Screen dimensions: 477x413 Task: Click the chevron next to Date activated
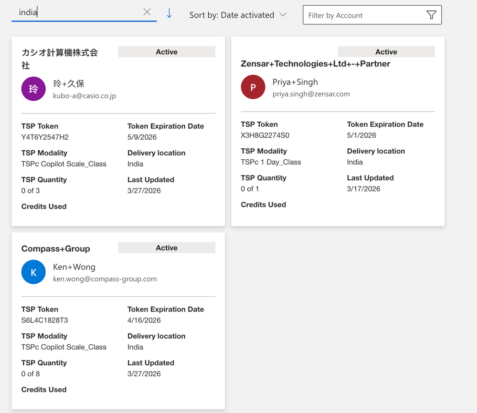pos(283,15)
